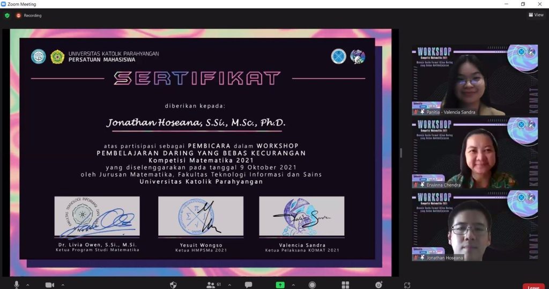
Task: Expand Share Screen options arrow
Action: pos(293,285)
